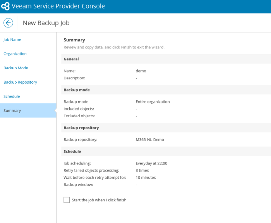Viewport: 271px width, 223px height.
Task: Click the 'Backup repository:' field label
Action: pyautogui.click(x=81, y=139)
